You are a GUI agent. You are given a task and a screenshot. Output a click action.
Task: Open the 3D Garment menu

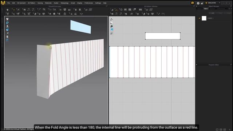(x=21, y=3)
